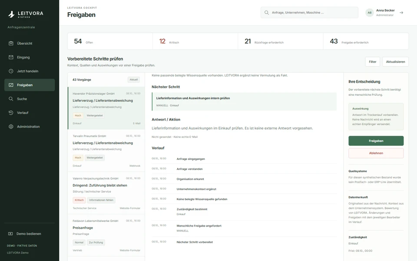Open the Filter options
Viewport: 417px width, 261px height.
point(372,61)
